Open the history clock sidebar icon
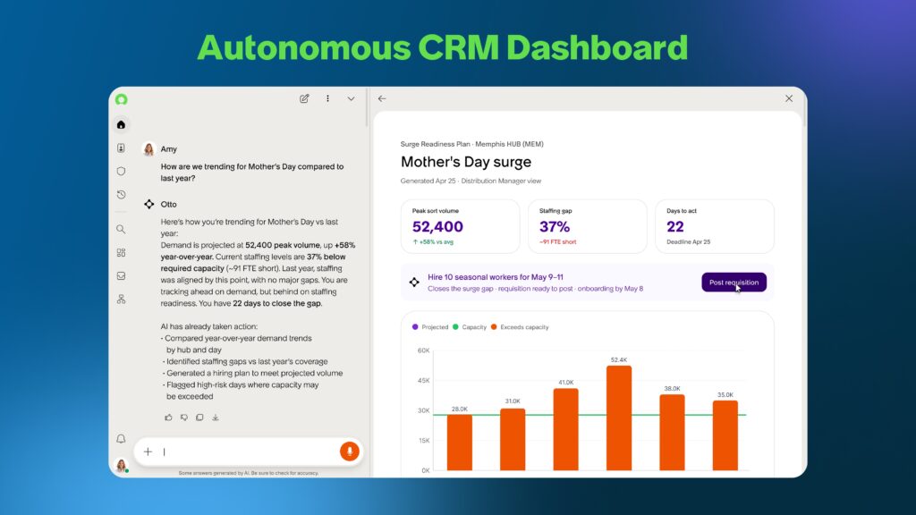916x515 pixels. tap(121, 194)
